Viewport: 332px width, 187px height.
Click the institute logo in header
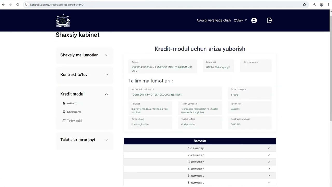63,21
